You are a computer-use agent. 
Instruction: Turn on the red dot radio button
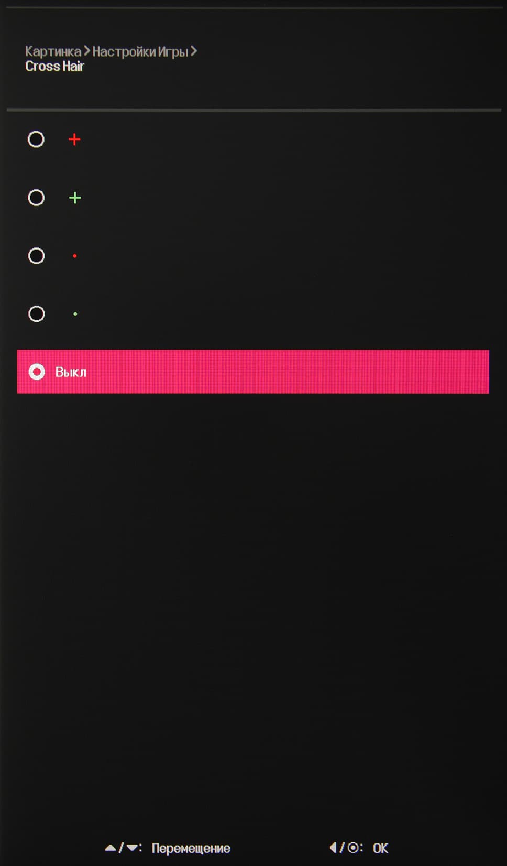(36, 256)
